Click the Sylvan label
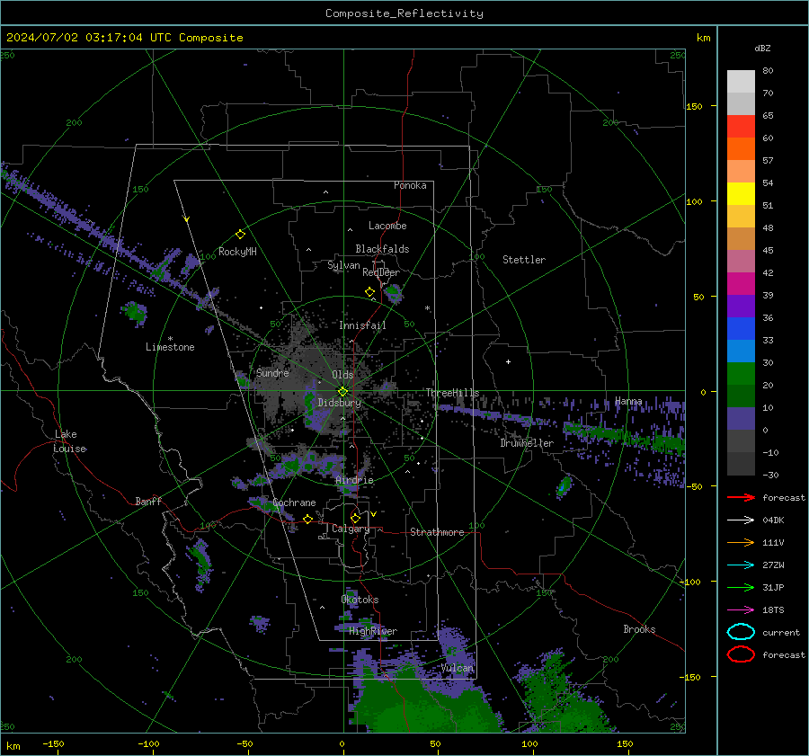Screen dimensions: 809x756 pyautogui.click(x=343, y=265)
